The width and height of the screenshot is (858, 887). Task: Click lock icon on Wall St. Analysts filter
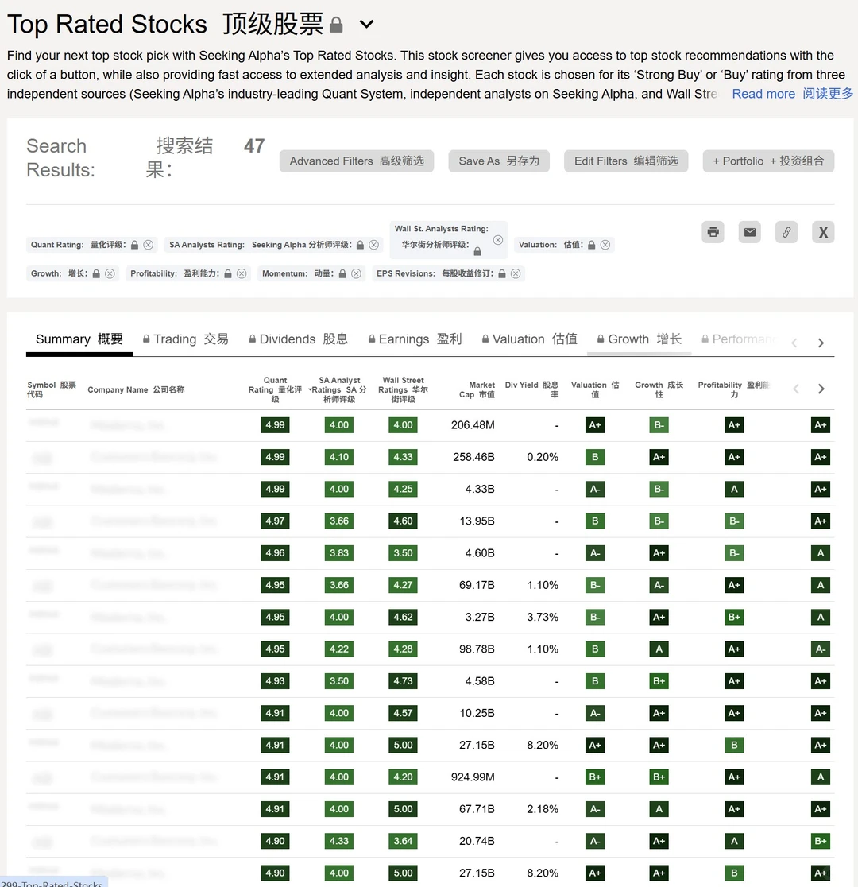tap(478, 251)
